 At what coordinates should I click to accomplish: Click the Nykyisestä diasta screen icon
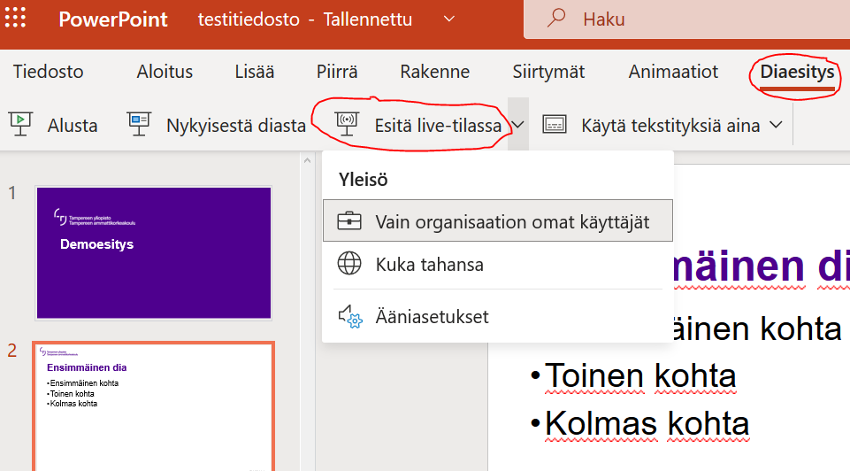click(139, 124)
